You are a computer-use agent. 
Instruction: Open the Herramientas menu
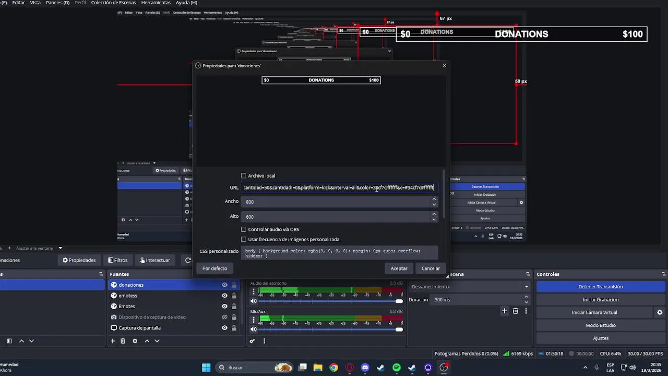[156, 3]
